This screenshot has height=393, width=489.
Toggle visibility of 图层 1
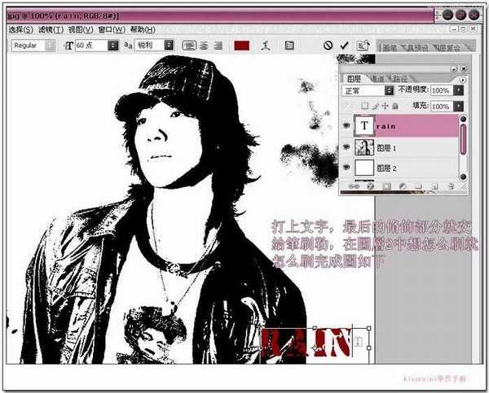pyautogui.click(x=347, y=147)
